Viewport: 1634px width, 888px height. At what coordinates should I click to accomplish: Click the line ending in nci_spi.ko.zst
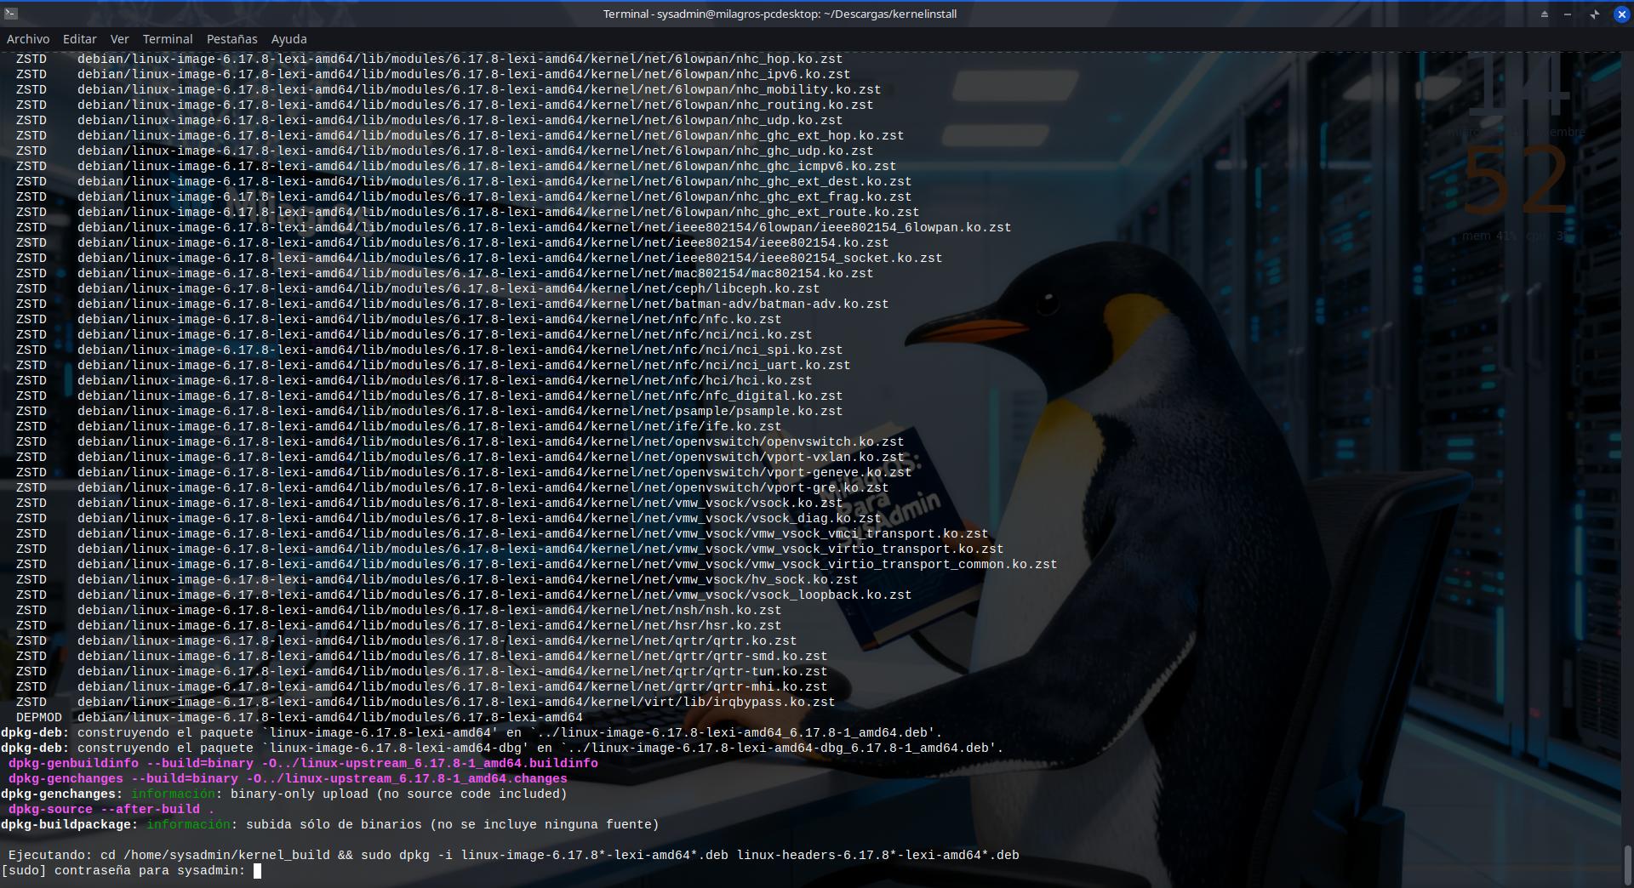[x=429, y=350]
